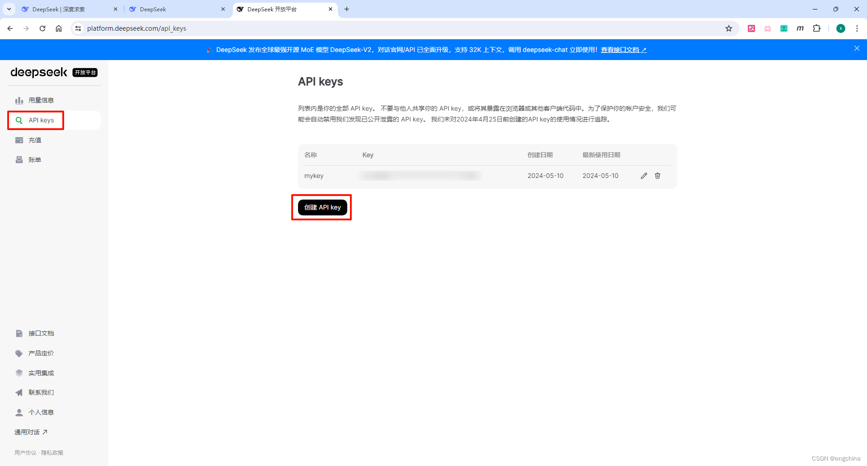Image resolution: width=867 pixels, height=466 pixels.
Task: Click the green extension icon
Action: (784, 28)
